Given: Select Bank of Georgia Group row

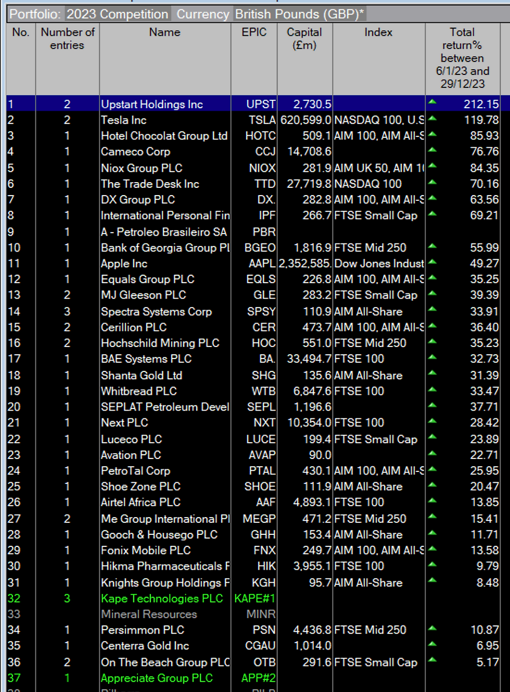Looking at the screenshot, I should point(253,248).
